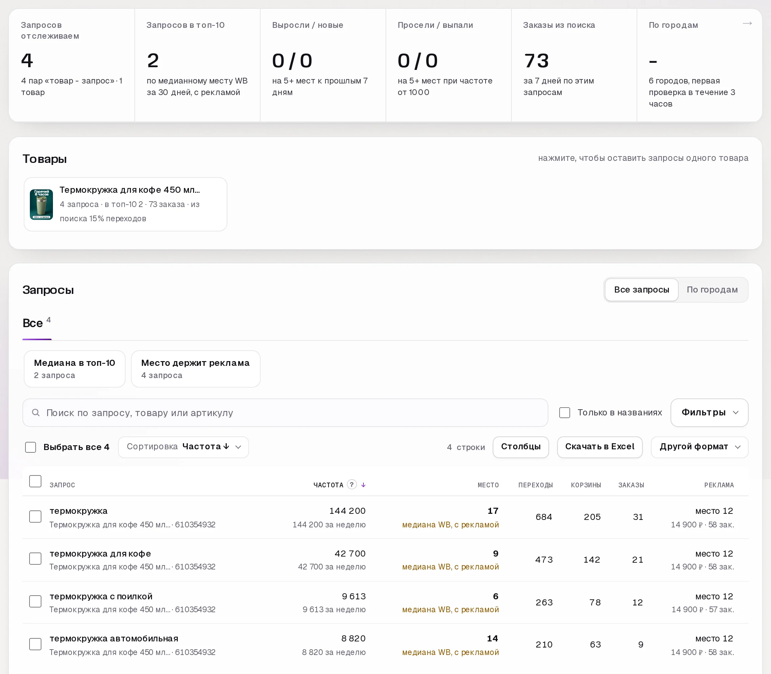Click the ПЕРЕХОДЫ column header
This screenshot has height=674, width=771.
pos(535,485)
